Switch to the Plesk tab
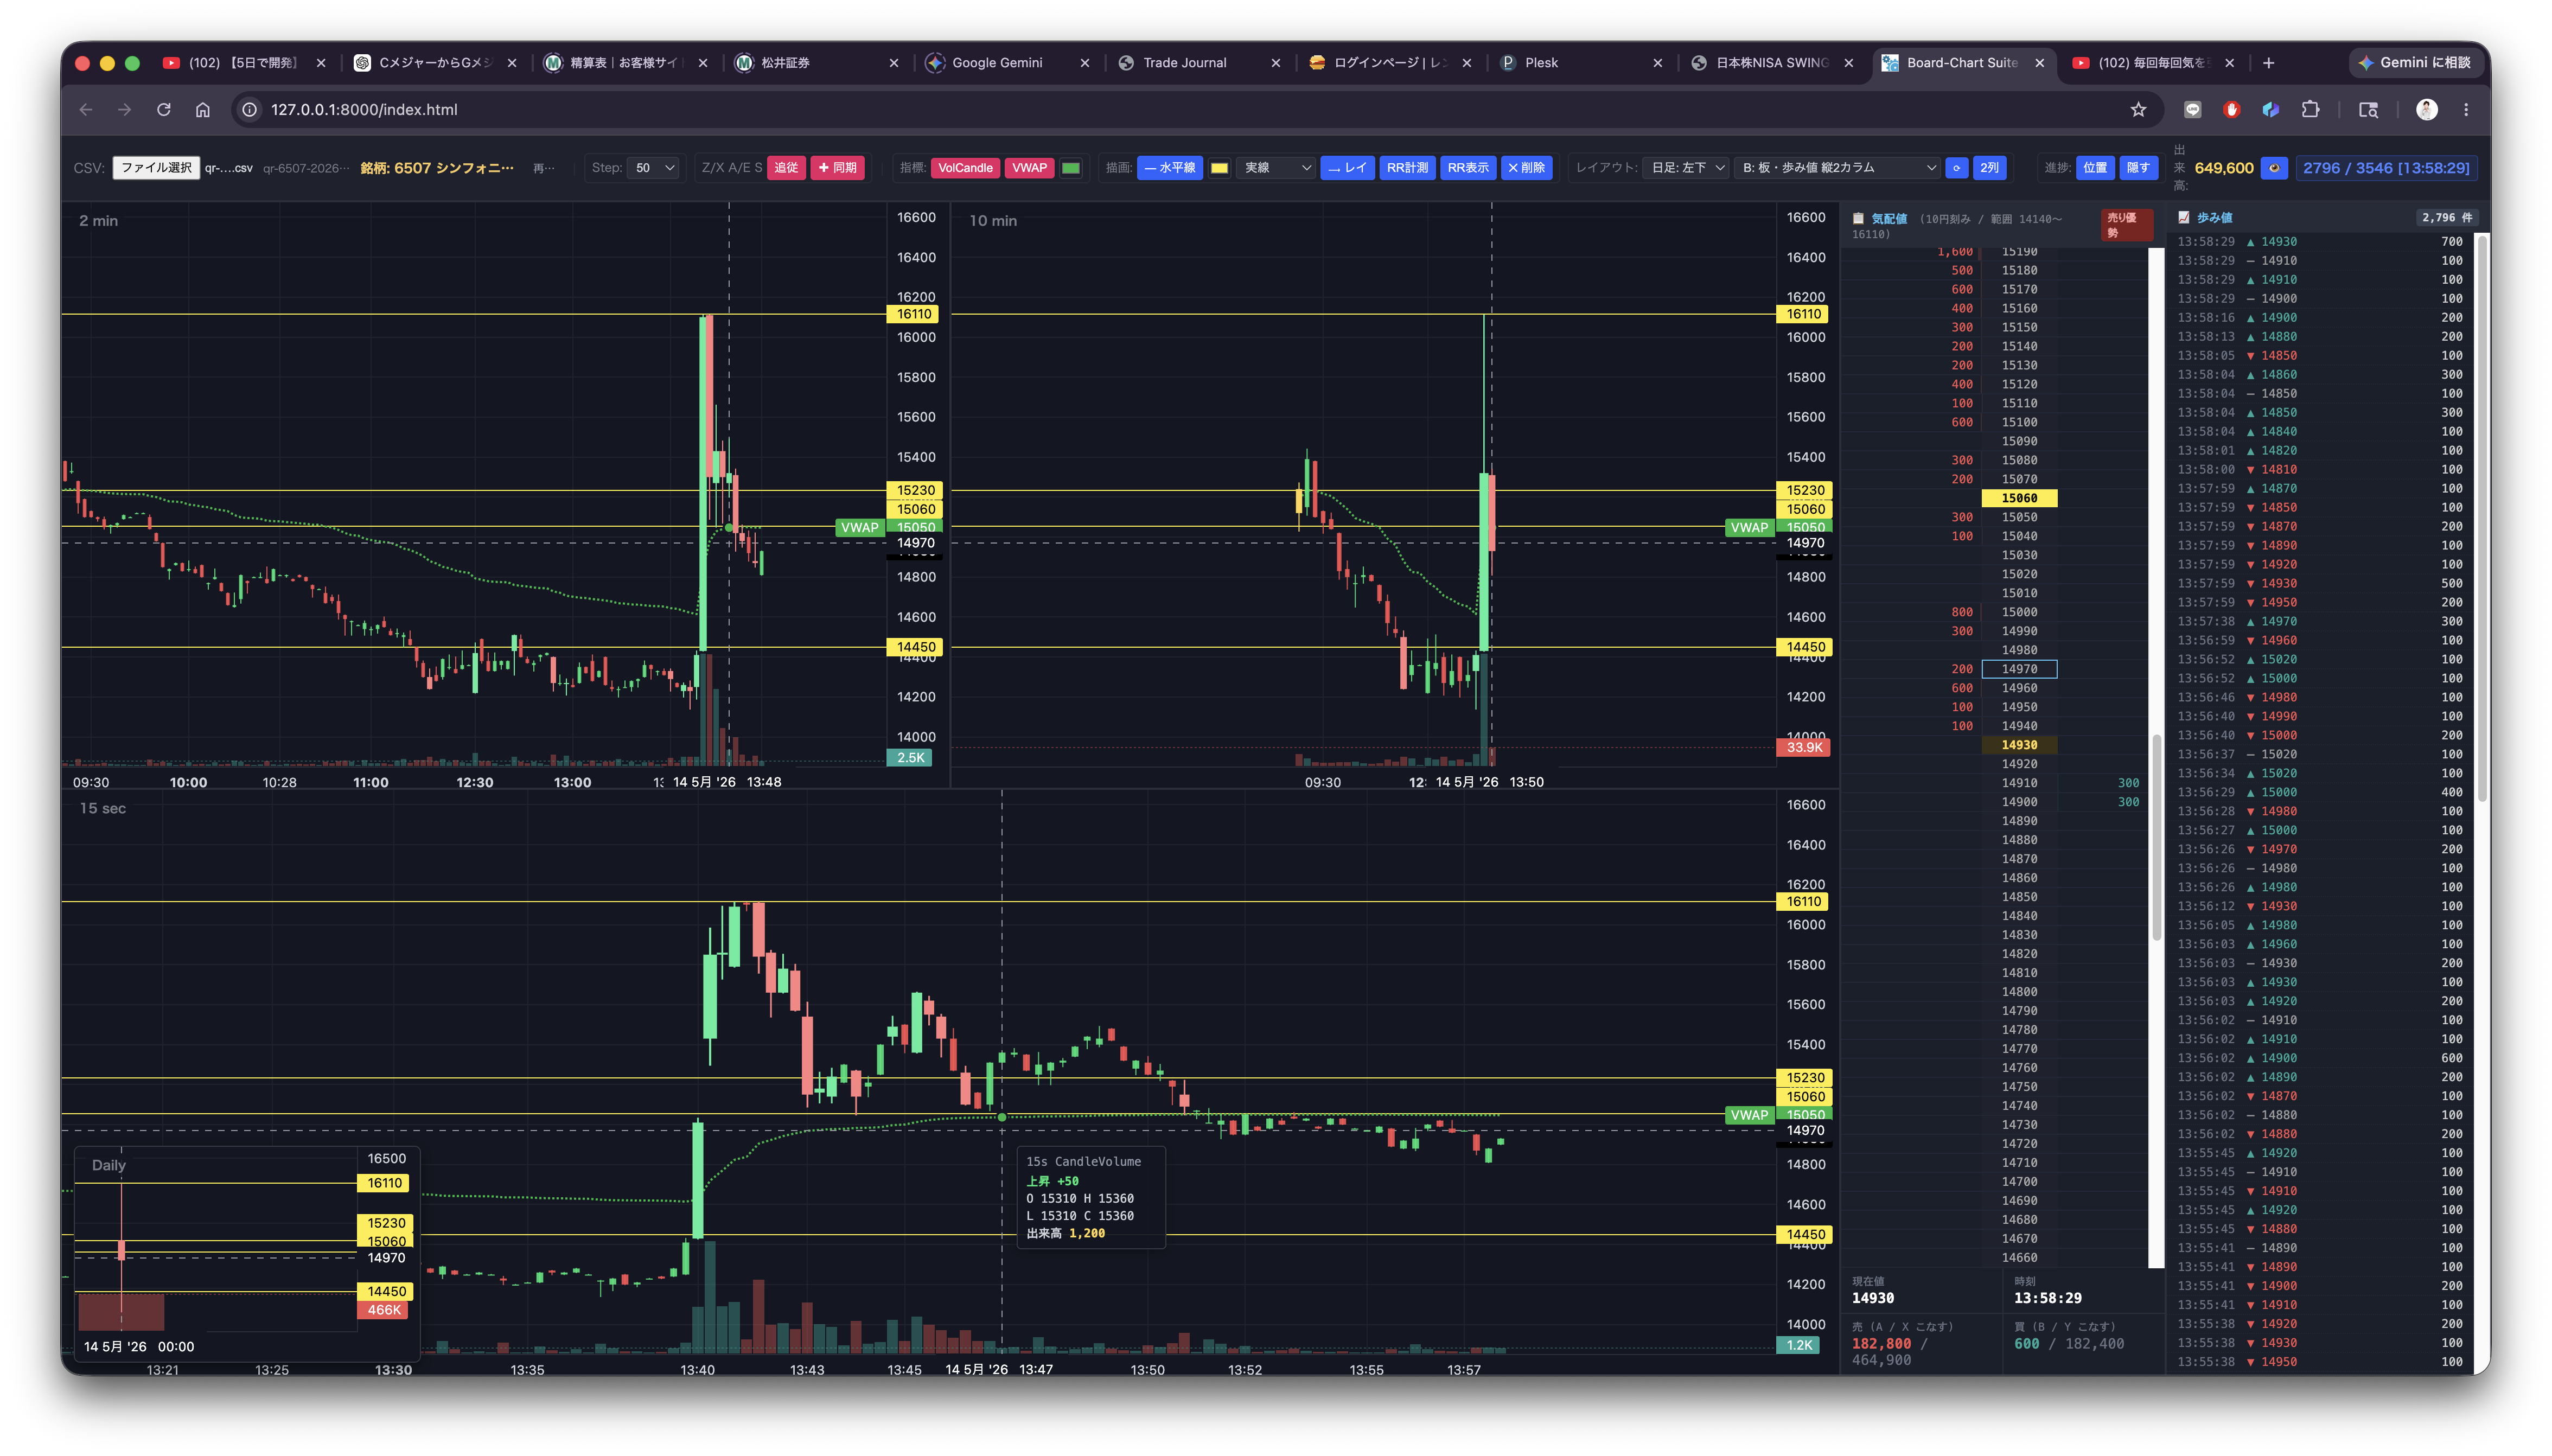This screenshot has width=2552, height=1456. click(x=1581, y=62)
